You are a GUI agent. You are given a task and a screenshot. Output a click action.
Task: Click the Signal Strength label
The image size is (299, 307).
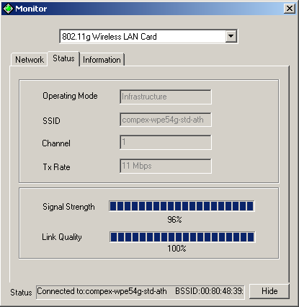coord(68,207)
